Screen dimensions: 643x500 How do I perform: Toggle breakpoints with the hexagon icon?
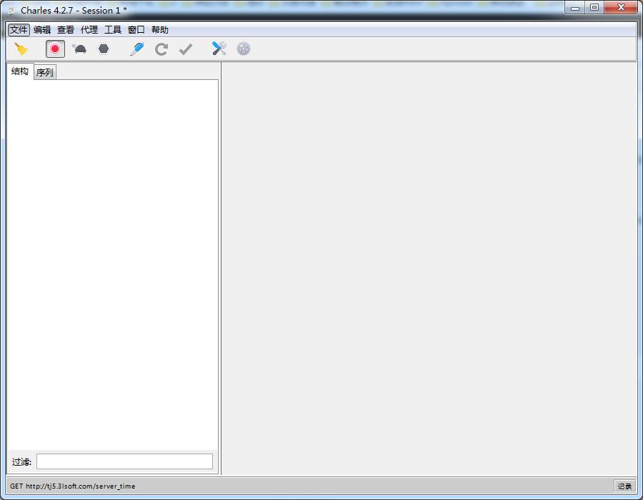click(x=104, y=49)
